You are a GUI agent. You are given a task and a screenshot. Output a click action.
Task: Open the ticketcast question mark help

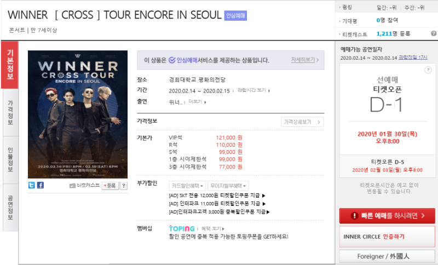pyautogui.click(x=124, y=186)
